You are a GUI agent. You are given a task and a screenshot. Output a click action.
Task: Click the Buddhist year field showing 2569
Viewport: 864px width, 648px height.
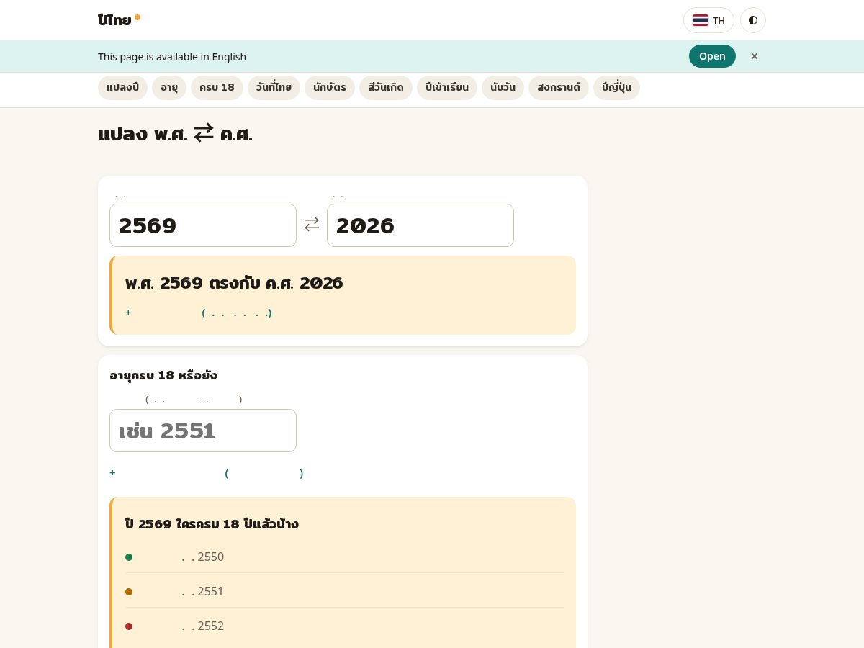point(203,225)
